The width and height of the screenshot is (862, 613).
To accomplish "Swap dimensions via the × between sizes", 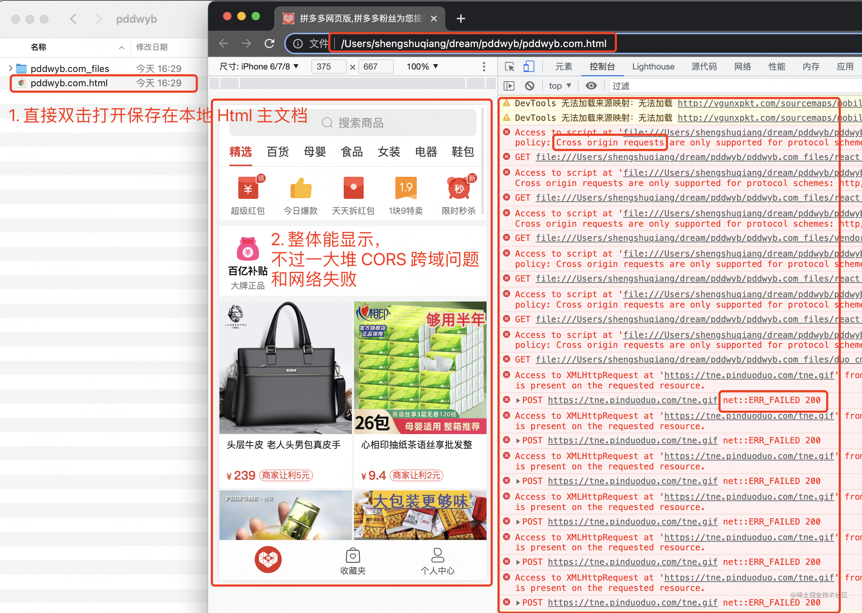I will tap(352, 67).
